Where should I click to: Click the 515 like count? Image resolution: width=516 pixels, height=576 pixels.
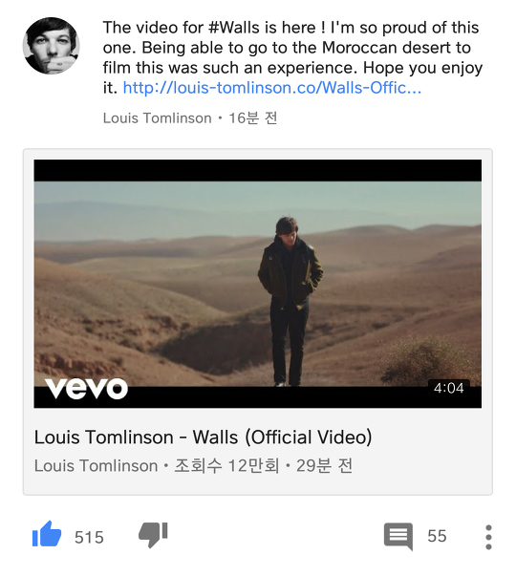tap(89, 538)
